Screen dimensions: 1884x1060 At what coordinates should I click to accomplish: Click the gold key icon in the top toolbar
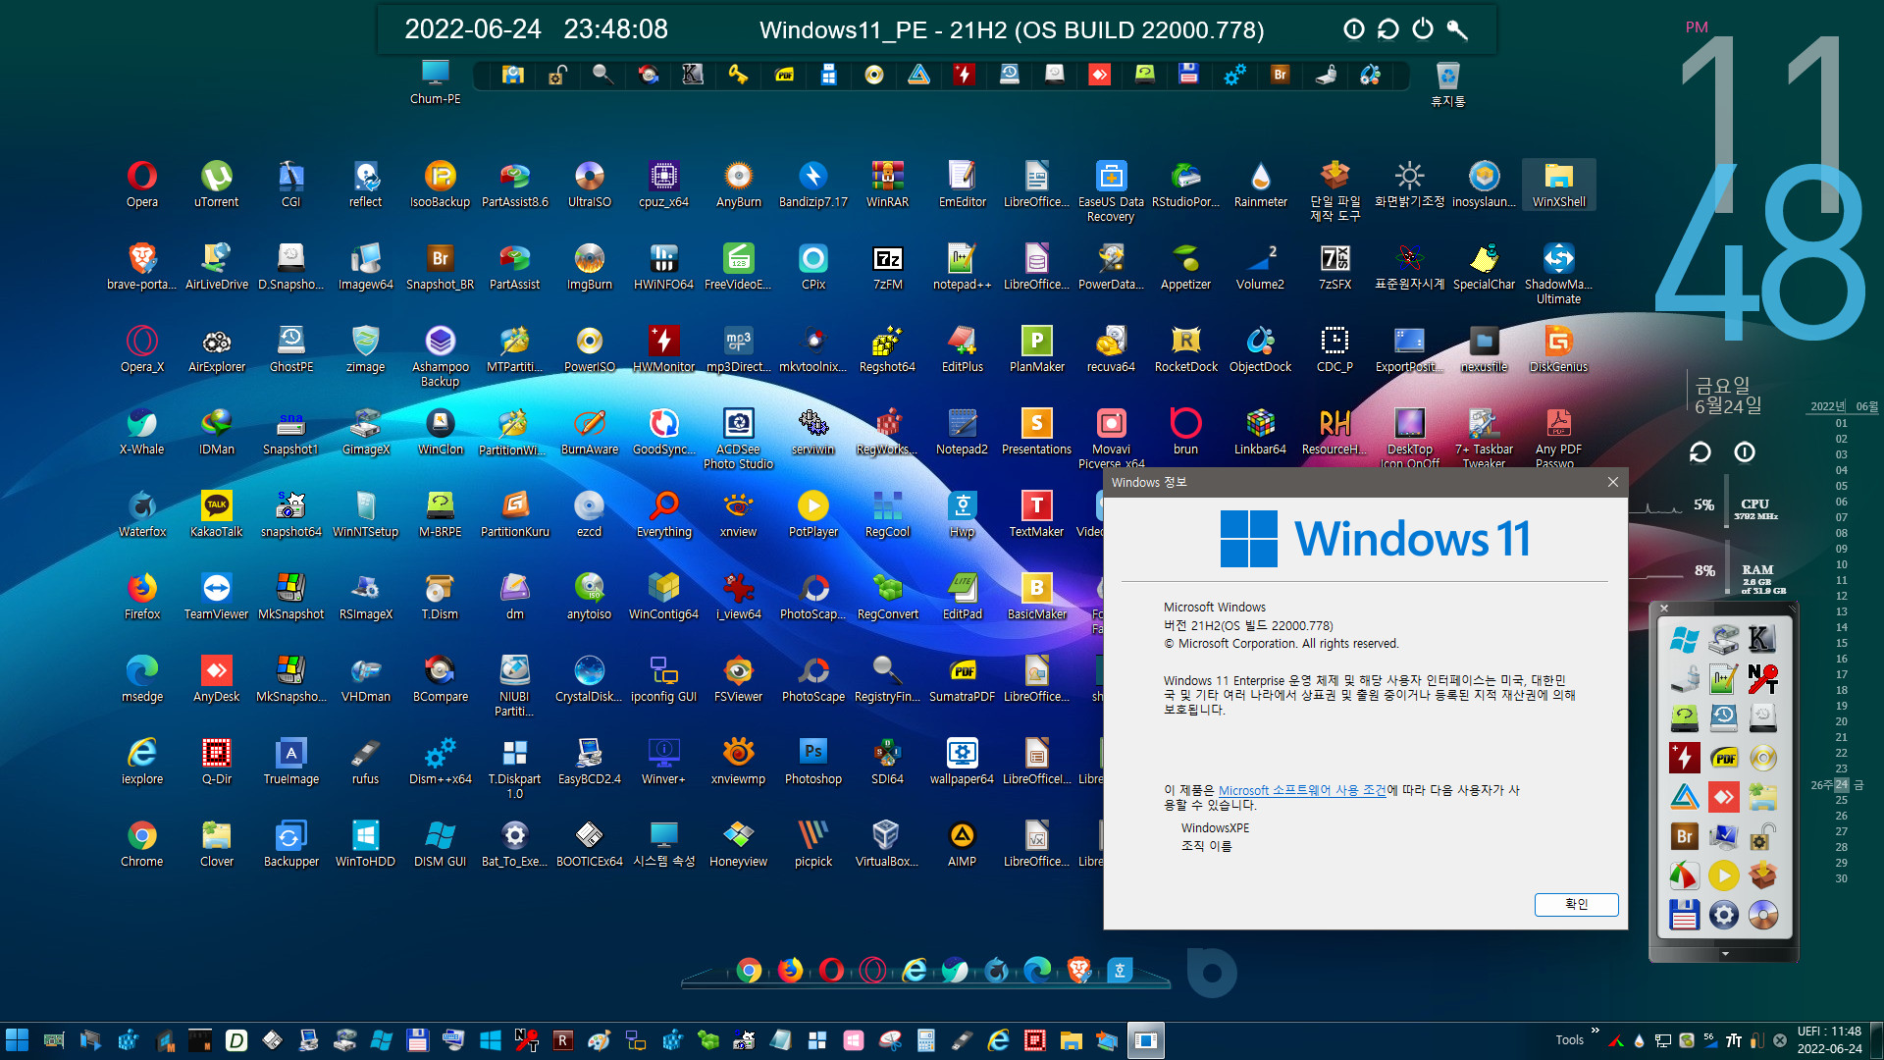(x=738, y=75)
